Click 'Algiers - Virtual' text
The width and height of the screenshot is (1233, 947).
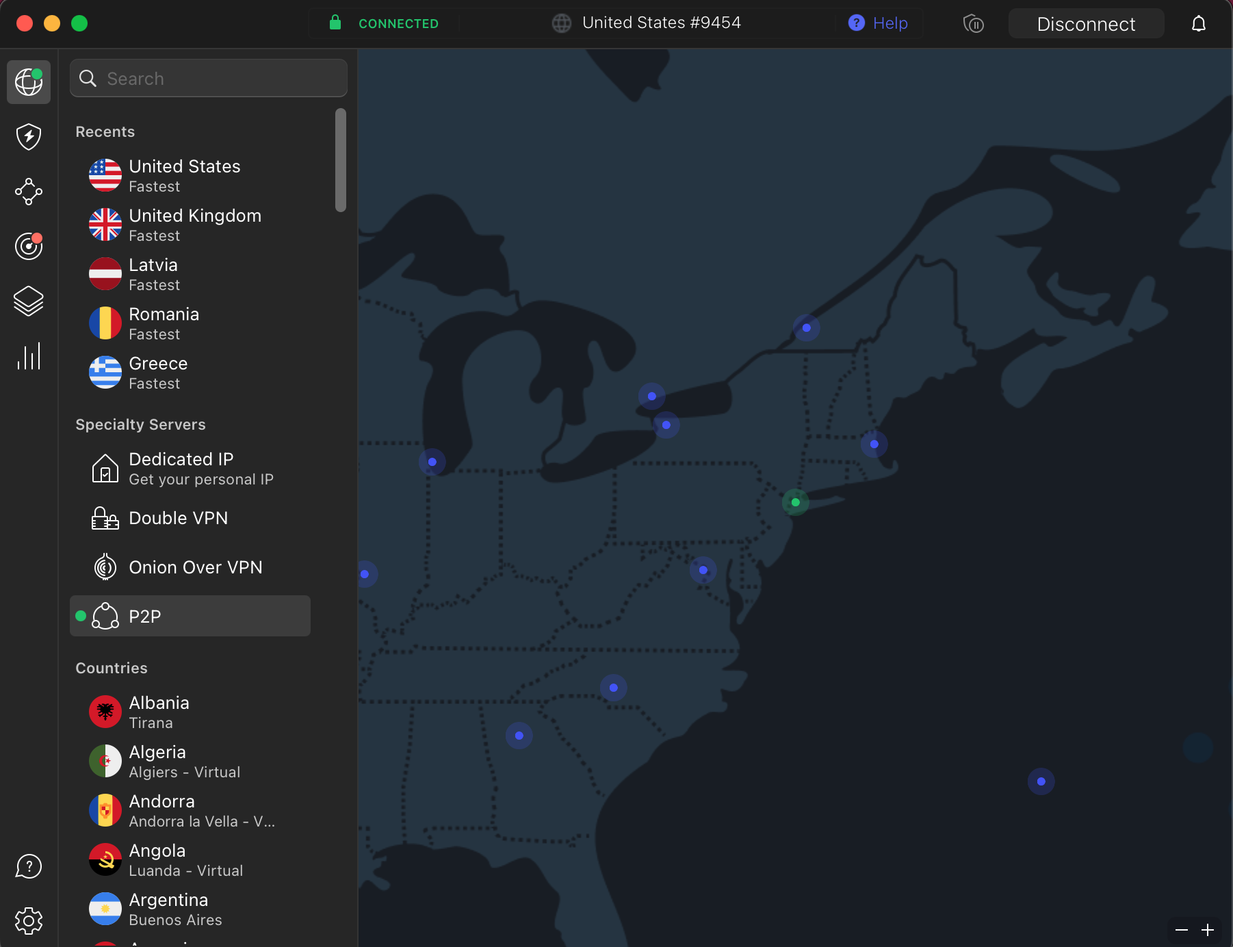click(185, 773)
